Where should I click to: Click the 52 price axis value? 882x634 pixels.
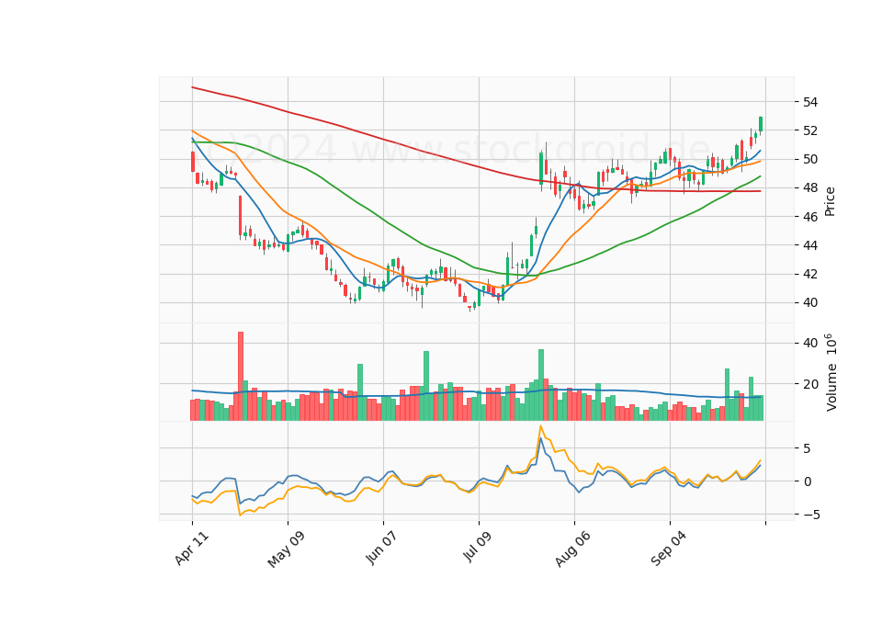coord(810,130)
